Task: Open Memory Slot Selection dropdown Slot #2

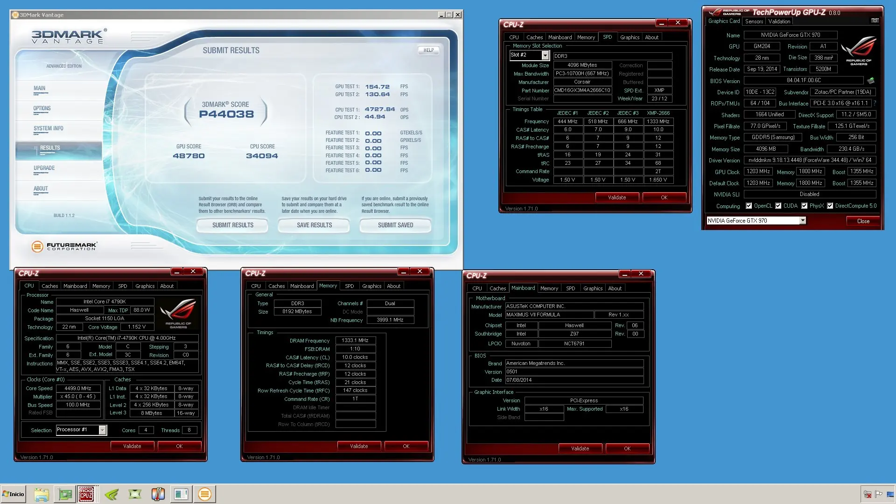Action: pyautogui.click(x=529, y=55)
